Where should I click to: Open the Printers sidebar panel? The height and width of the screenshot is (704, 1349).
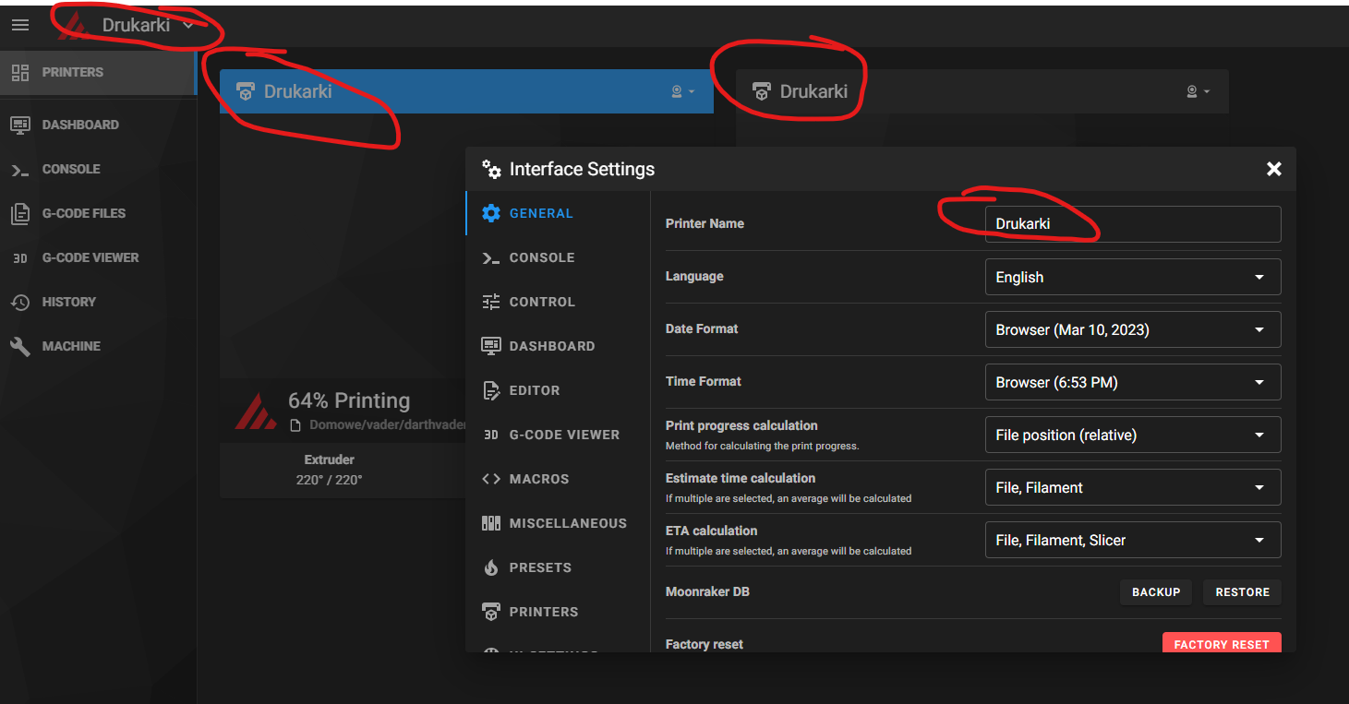click(72, 72)
